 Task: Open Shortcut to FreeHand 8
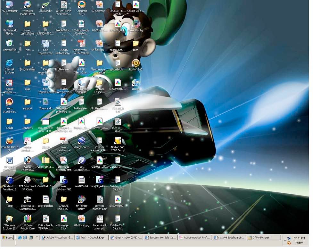pyautogui.click(x=9, y=183)
